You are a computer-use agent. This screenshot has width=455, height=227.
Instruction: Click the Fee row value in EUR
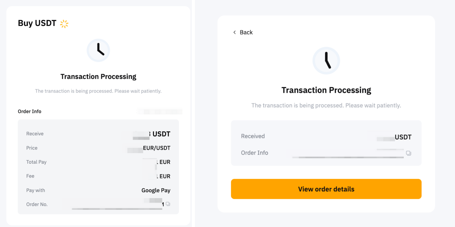[x=162, y=176]
